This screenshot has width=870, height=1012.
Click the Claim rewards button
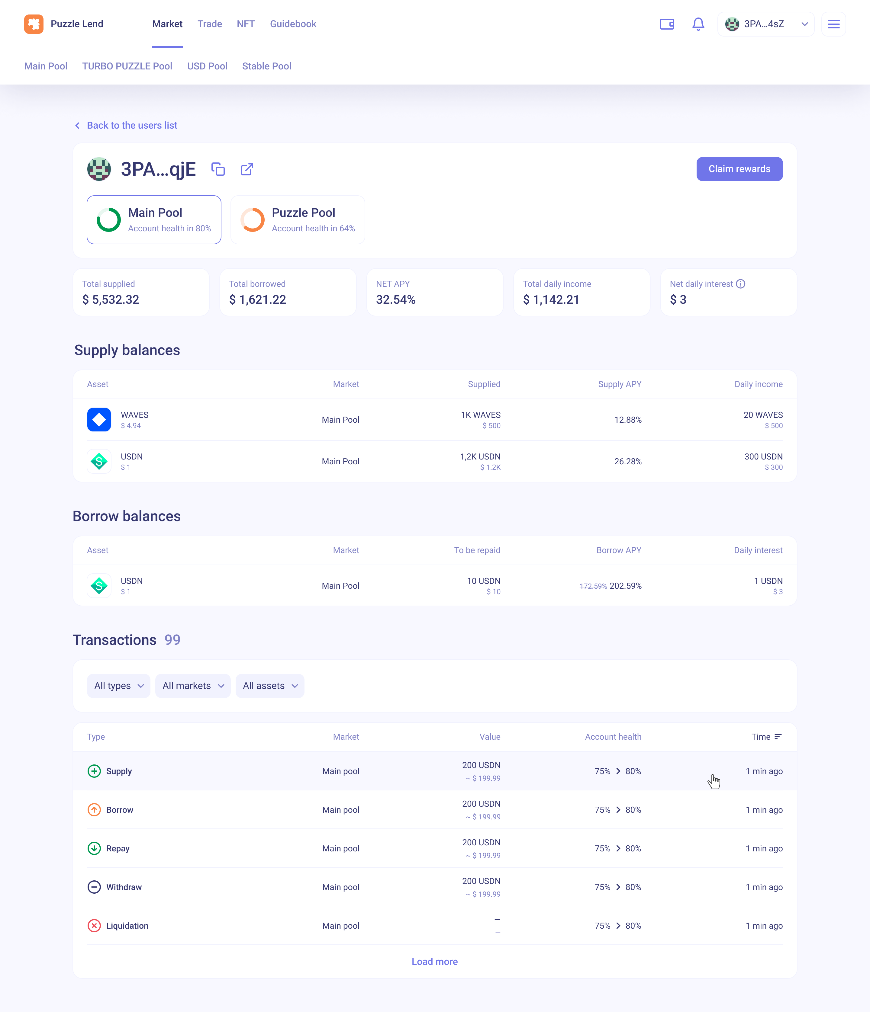[x=739, y=169]
